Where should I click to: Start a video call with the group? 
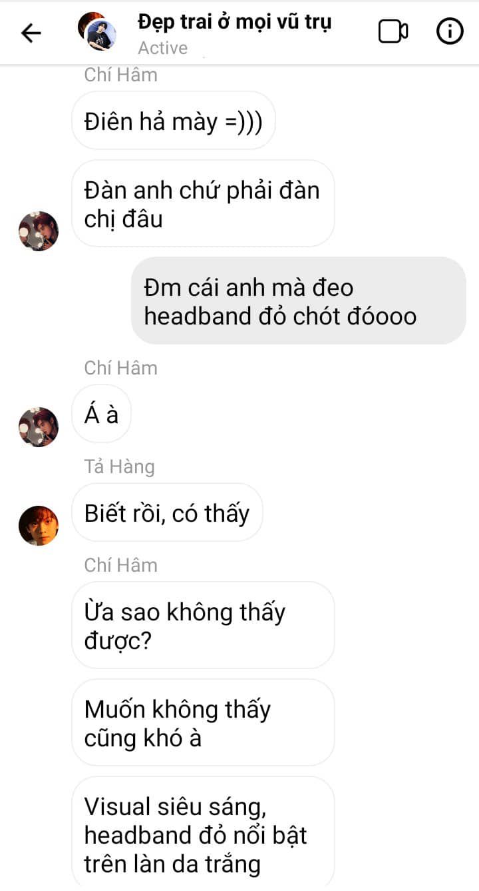tap(393, 31)
